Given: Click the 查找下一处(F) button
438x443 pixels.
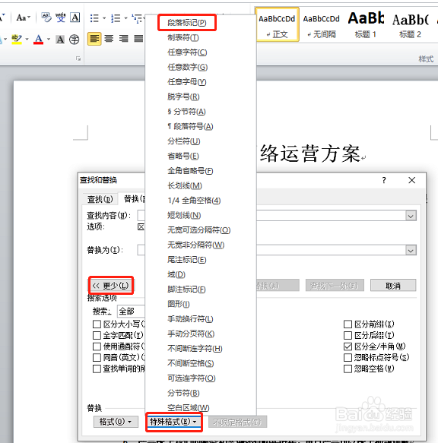Looking at the screenshot, I should click(335, 286).
